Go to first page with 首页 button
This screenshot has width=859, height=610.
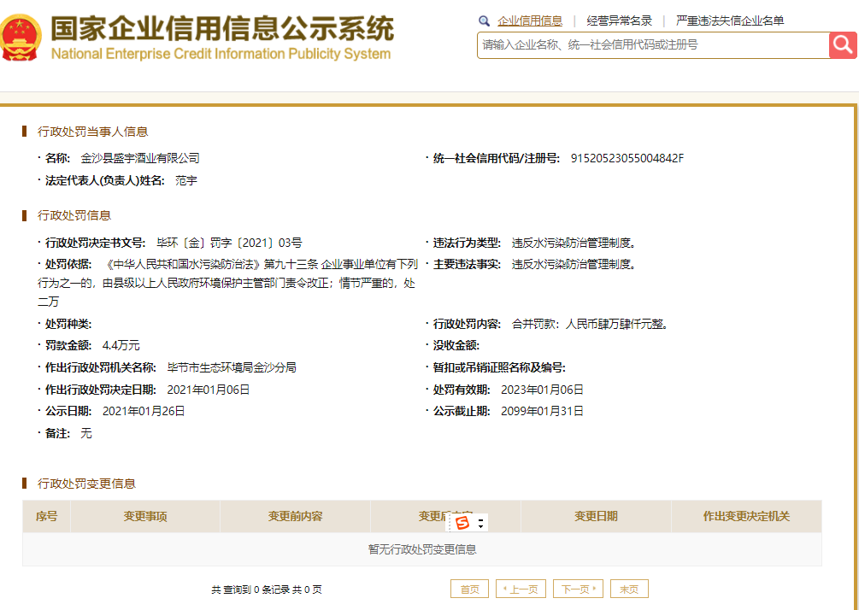(469, 589)
